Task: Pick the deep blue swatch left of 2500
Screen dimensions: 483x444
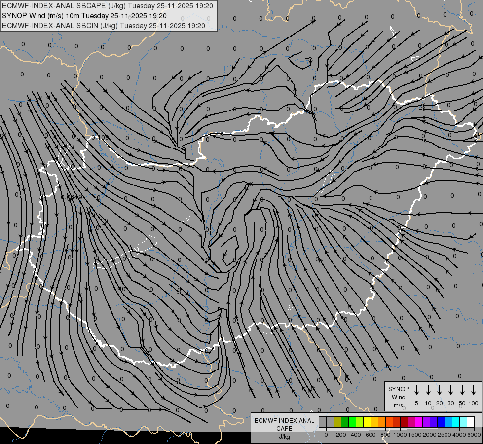Action: (x=442, y=422)
